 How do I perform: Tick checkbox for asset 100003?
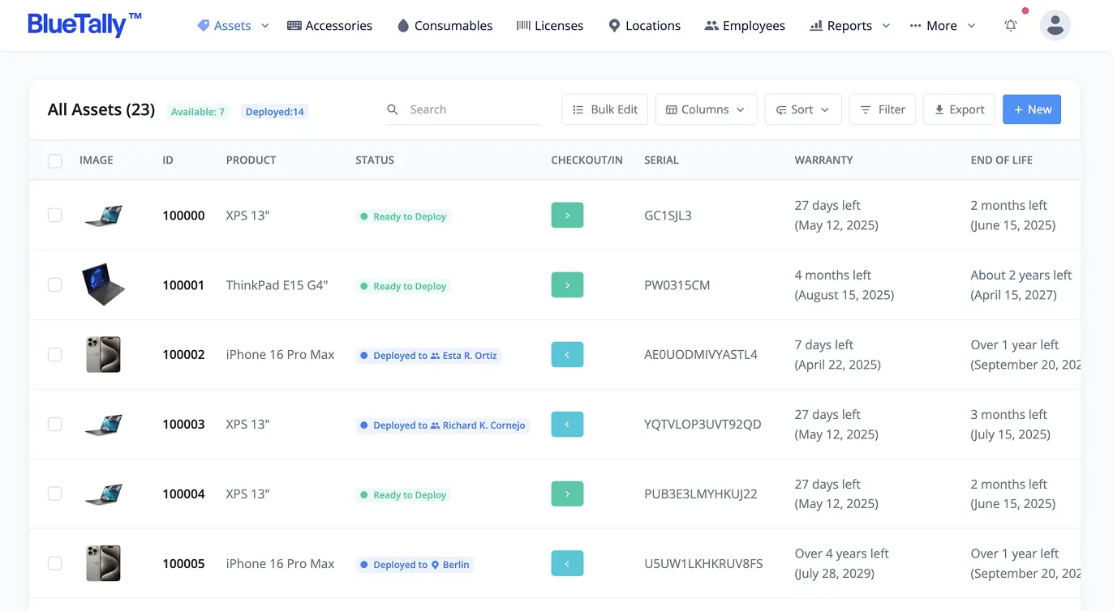click(55, 425)
